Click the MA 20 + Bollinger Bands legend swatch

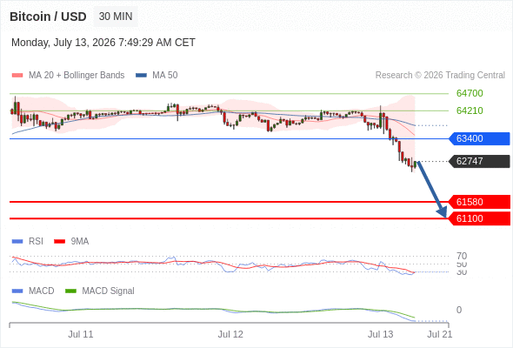[17, 76]
